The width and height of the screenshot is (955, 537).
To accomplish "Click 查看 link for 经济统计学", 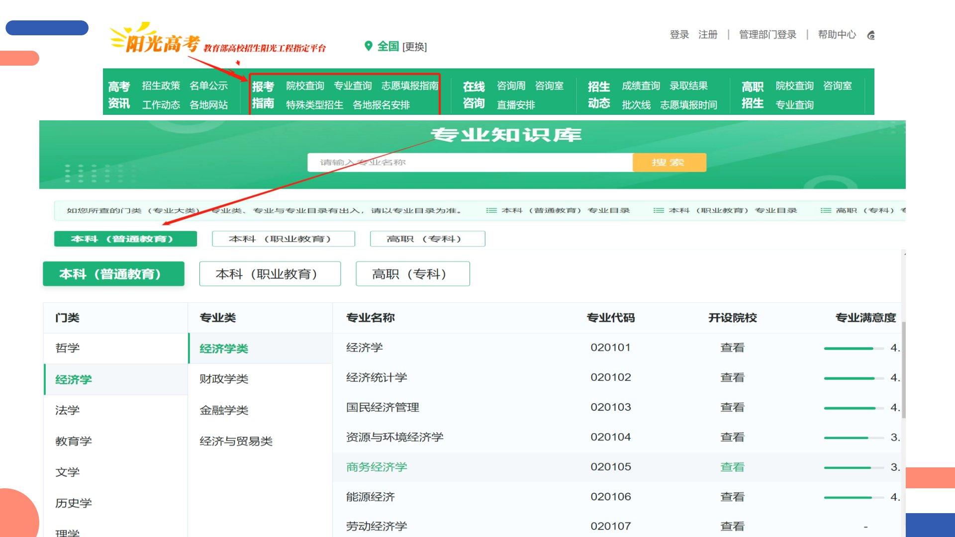I will click(732, 378).
